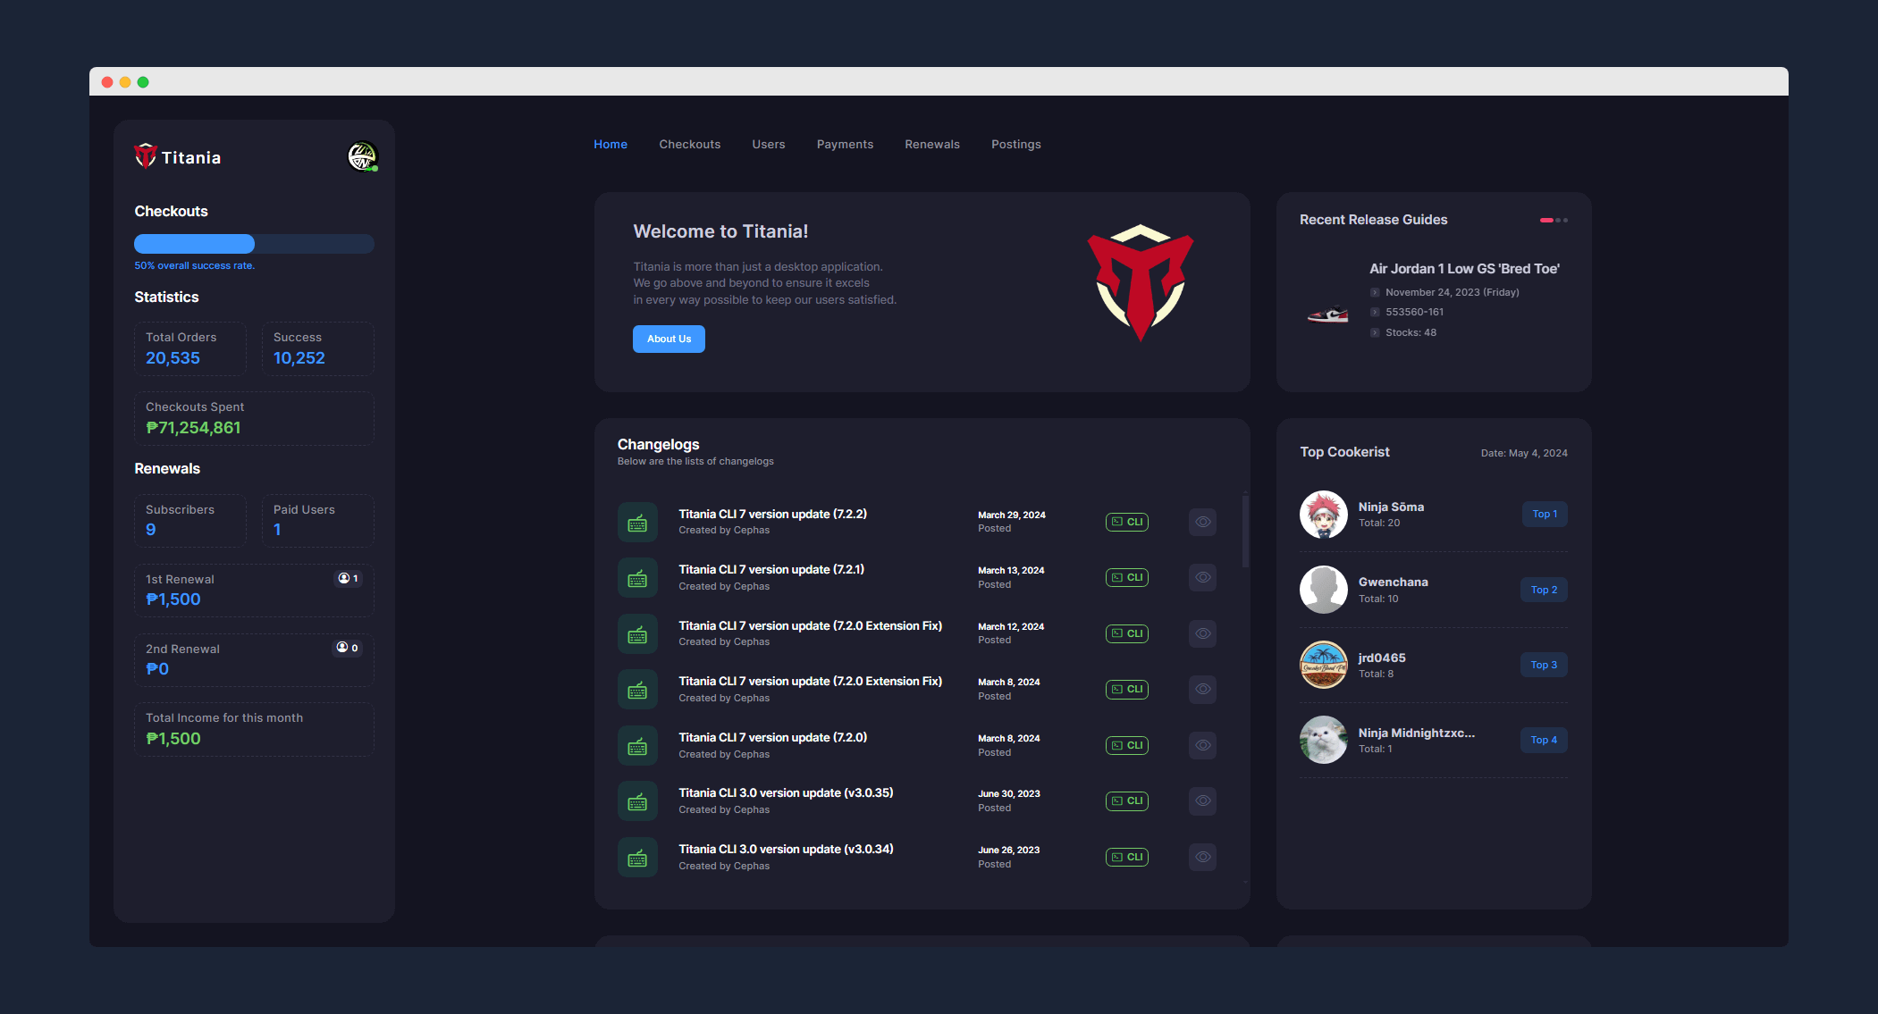Click the Changelogs list scrollbar
The height and width of the screenshot is (1014, 1878).
tap(1245, 531)
